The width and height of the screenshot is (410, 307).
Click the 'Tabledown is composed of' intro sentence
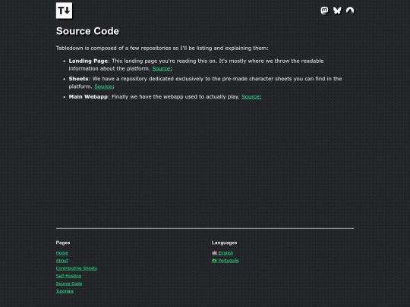(x=162, y=49)
